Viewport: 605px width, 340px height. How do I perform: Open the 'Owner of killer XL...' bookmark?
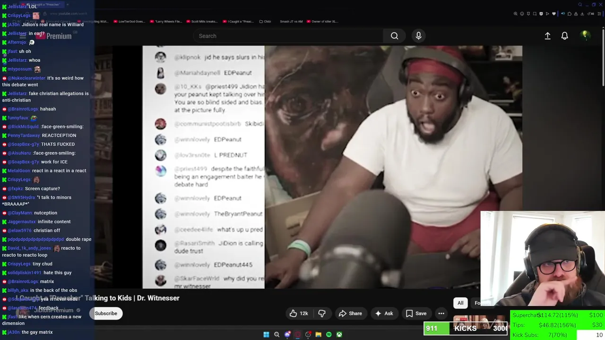click(322, 21)
